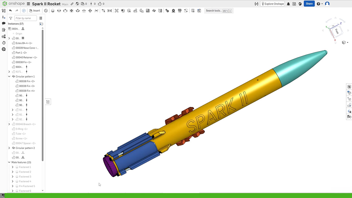Open notifications bell
The image size is (352, 198).
pyautogui.click(x=288, y=4)
